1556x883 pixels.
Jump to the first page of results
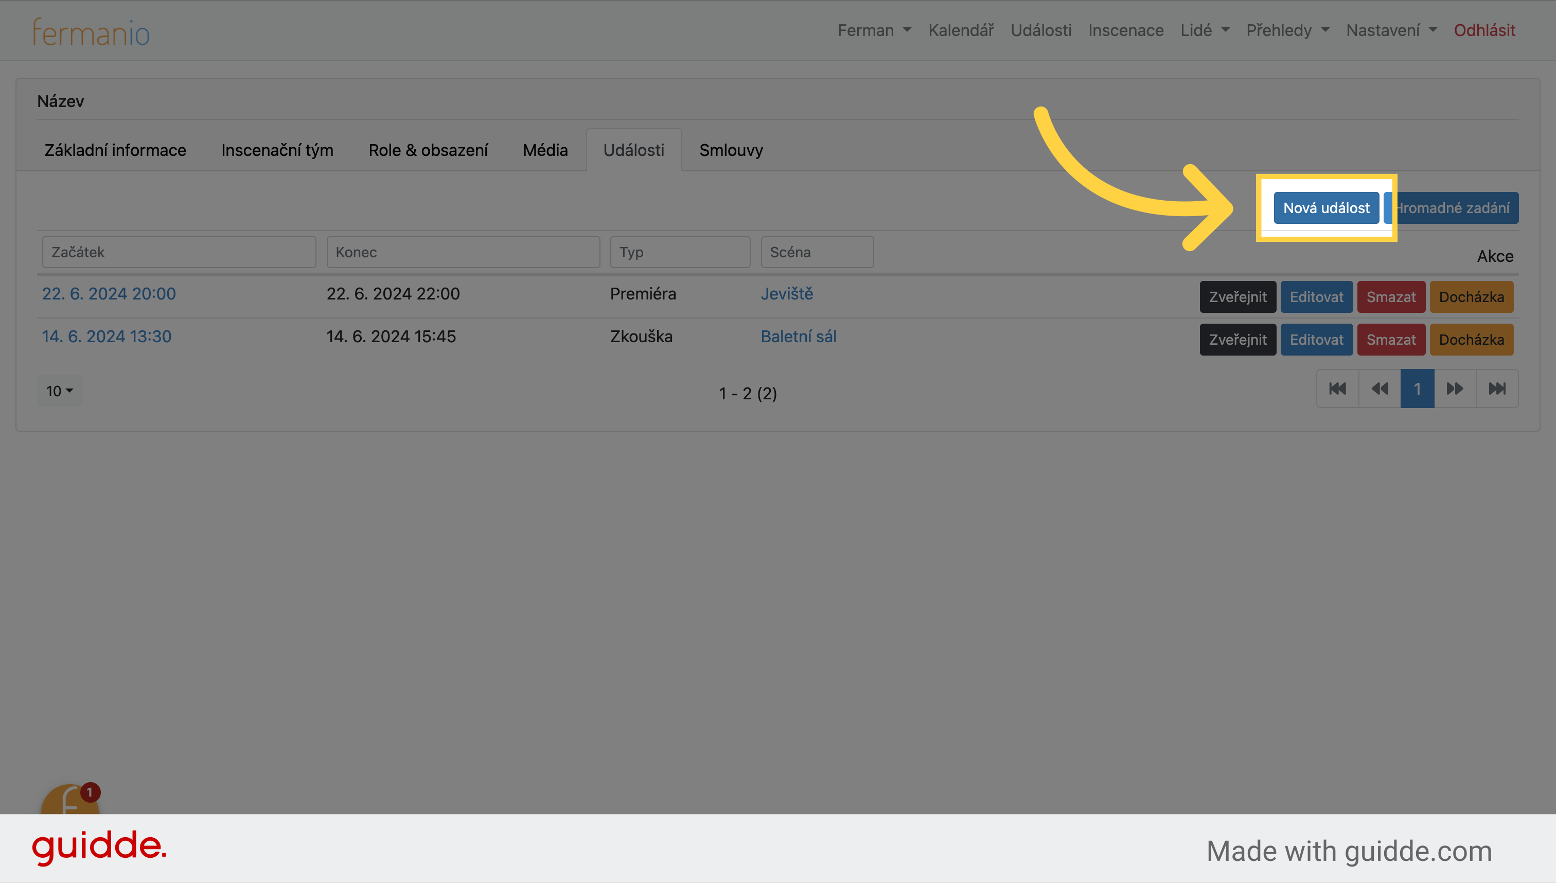pyautogui.click(x=1338, y=388)
